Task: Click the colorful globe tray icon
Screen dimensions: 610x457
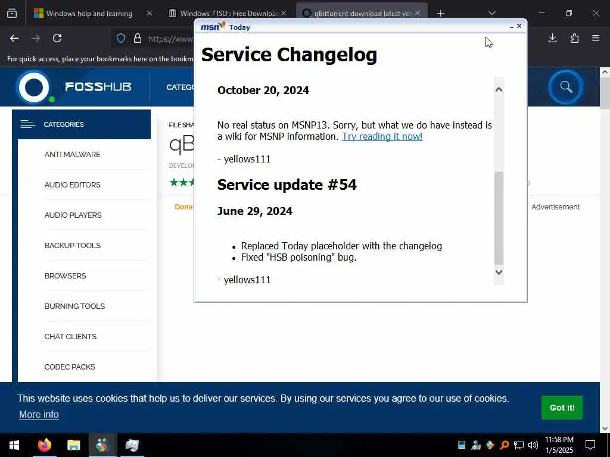Action: [490, 445]
